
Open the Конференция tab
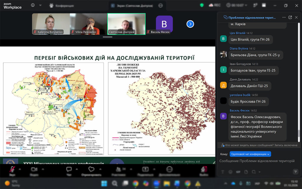coord(61,6)
